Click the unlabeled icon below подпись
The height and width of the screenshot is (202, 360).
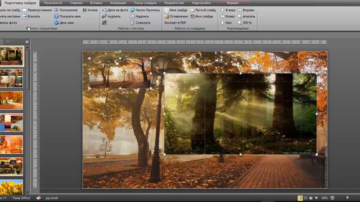(x=104, y=22)
